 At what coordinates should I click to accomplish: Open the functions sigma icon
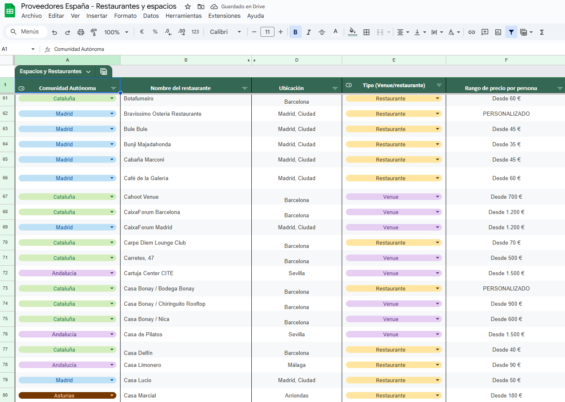click(x=542, y=32)
